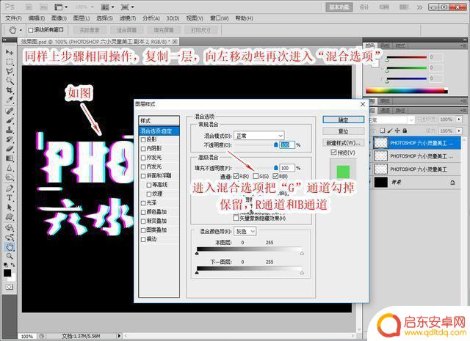This screenshot has width=470, height=341.
Task: Select the 3D Camera Rotate tool
Action: click(10, 238)
